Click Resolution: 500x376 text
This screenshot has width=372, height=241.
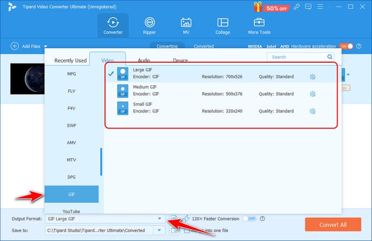[222, 94]
